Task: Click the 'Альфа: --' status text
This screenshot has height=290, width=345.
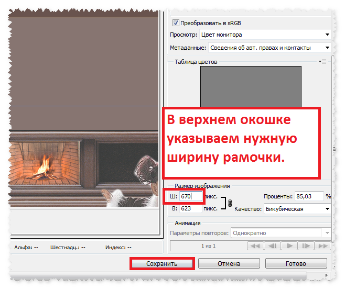Action: tap(26, 248)
